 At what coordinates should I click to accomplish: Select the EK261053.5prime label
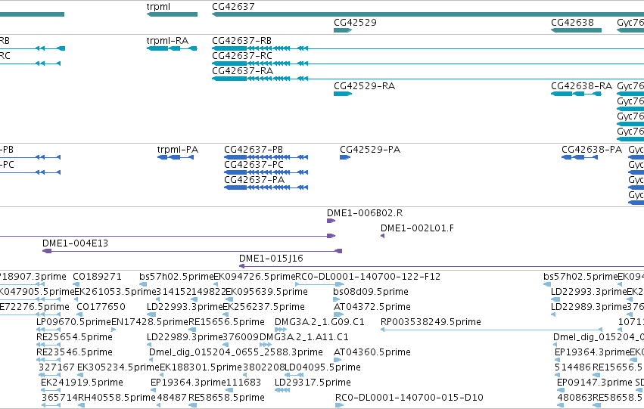pos(116,292)
